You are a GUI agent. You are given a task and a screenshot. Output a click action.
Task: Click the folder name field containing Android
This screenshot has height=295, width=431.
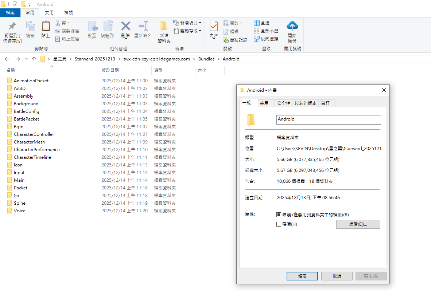coord(328,119)
